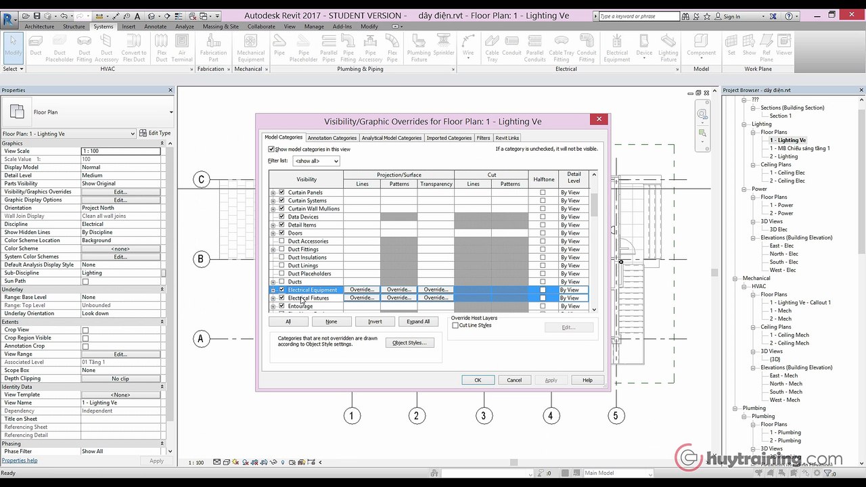
Task: Select the Wire tool
Action: [468, 47]
